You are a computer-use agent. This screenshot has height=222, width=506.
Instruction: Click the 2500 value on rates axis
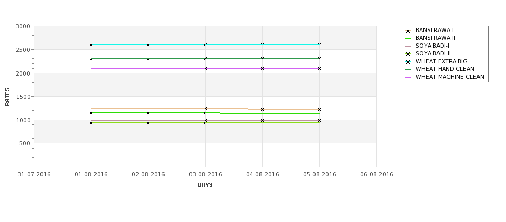(x=23, y=50)
